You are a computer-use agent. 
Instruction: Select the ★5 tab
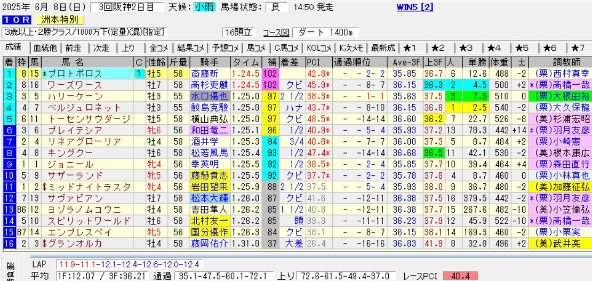tap(522, 47)
